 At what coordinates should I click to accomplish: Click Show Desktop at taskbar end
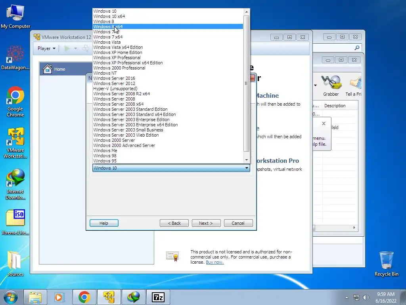[x=403, y=297]
